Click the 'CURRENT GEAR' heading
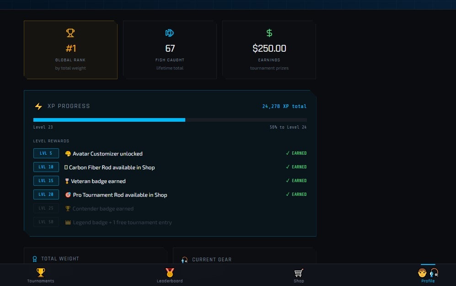This screenshot has width=456, height=286. pos(212,259)
